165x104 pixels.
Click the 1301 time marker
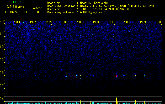(x=17, y=22)
